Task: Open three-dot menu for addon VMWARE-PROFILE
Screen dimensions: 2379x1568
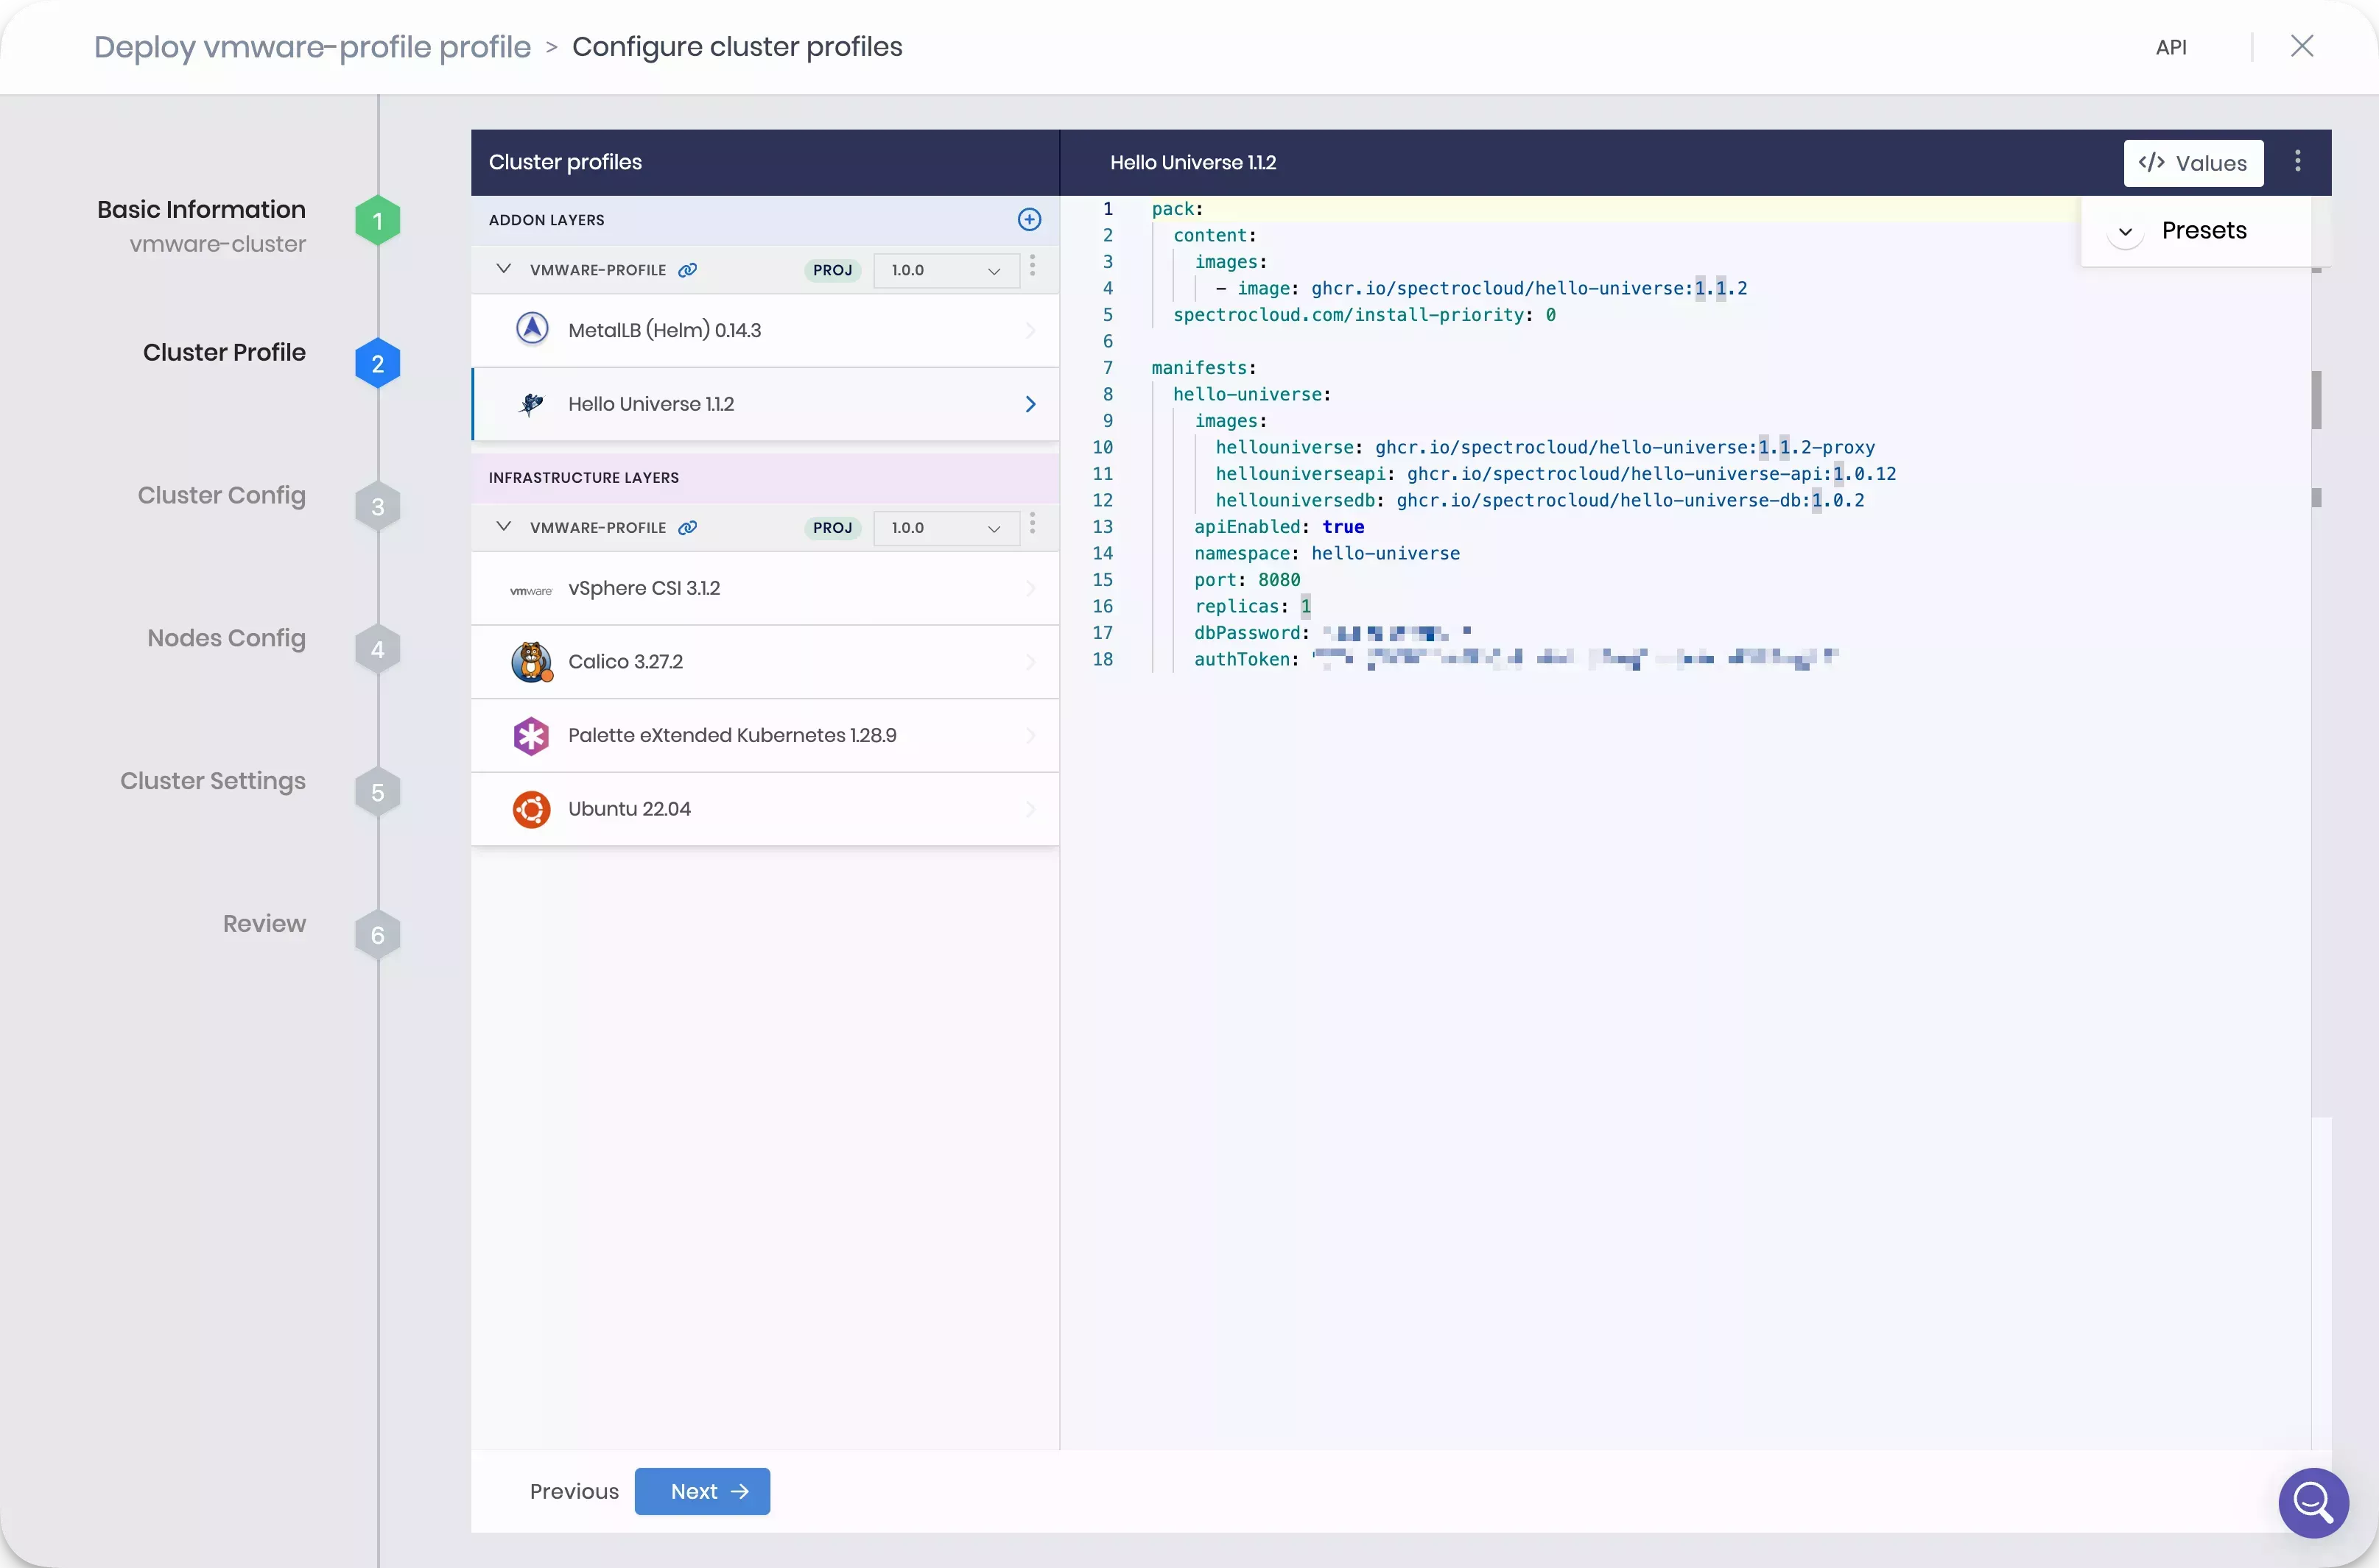Action: pos(1033,267)
